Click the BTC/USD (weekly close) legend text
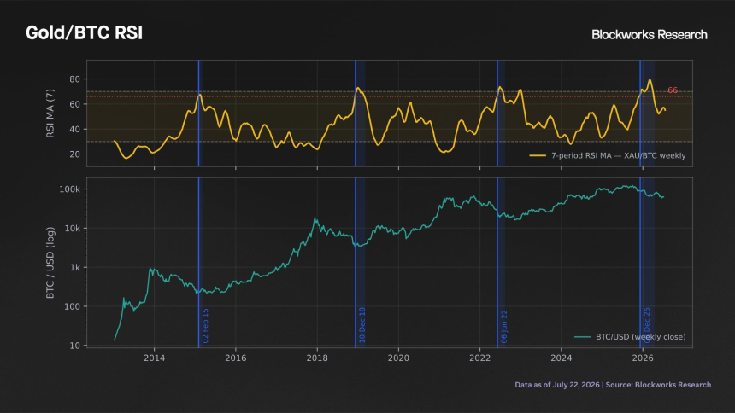 point(641,337)
